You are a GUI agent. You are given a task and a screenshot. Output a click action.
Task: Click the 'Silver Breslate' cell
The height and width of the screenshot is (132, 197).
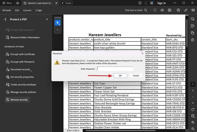(x=117, y=107)
